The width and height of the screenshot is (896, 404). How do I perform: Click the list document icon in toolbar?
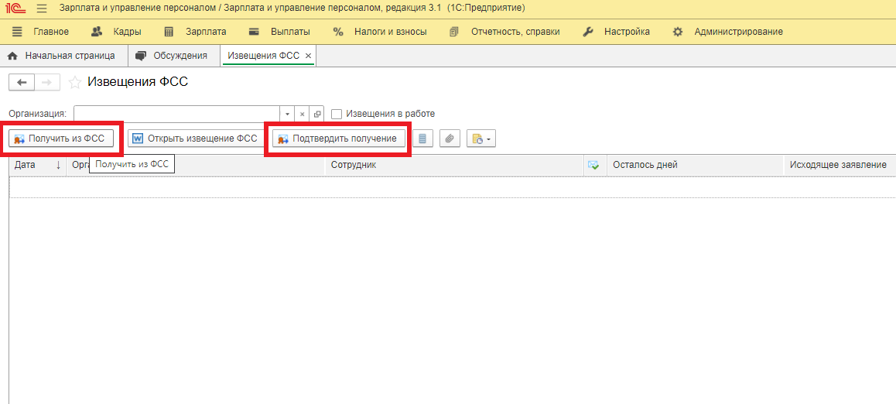coord(422,139)
